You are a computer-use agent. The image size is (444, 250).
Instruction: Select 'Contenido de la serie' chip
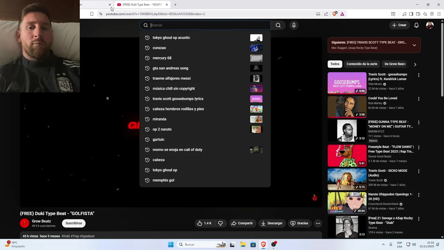[x=362, y=64]
